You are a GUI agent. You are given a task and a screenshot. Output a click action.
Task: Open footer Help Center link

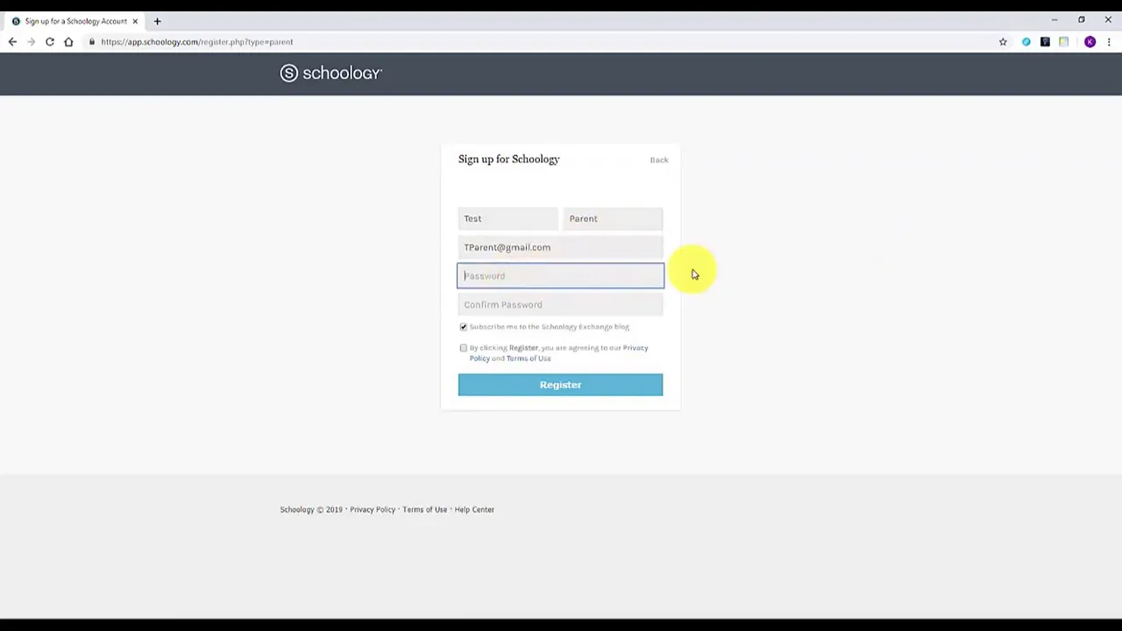click(x=474, y=510)
